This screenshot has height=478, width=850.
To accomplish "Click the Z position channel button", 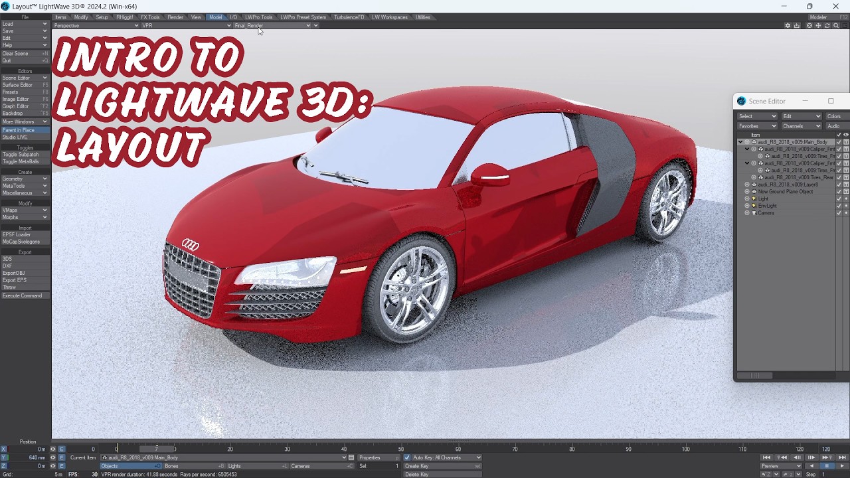I will coord(3,466).
